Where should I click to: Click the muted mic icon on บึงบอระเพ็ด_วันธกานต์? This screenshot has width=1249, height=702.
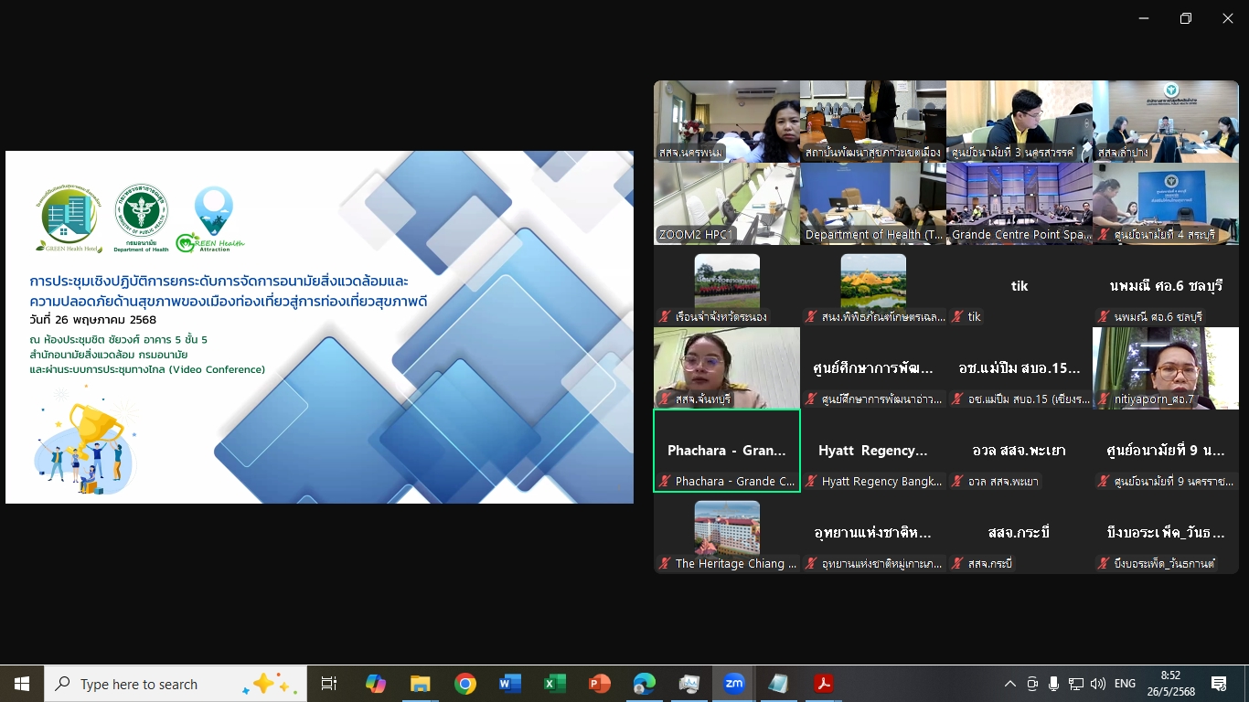[x=1105, y=564]
